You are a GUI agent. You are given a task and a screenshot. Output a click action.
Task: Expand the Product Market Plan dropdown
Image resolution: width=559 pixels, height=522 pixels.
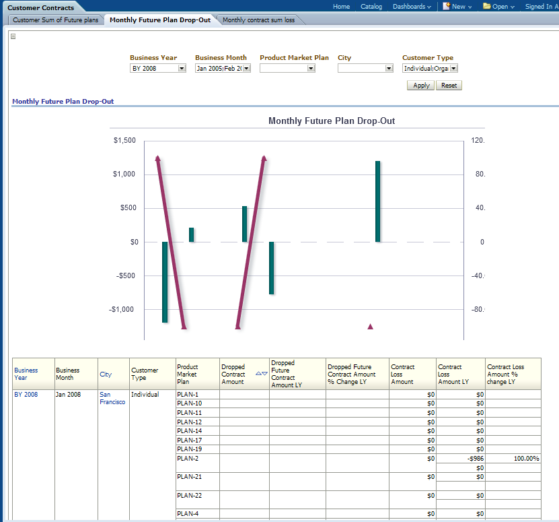pyautogui.click(x=311, y=68)
